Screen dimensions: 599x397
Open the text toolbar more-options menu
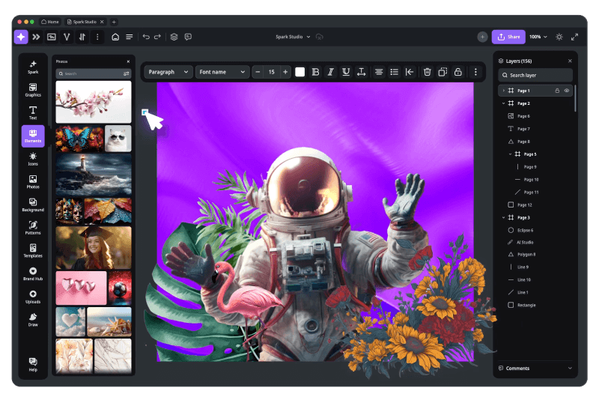(x=475, y=72)
